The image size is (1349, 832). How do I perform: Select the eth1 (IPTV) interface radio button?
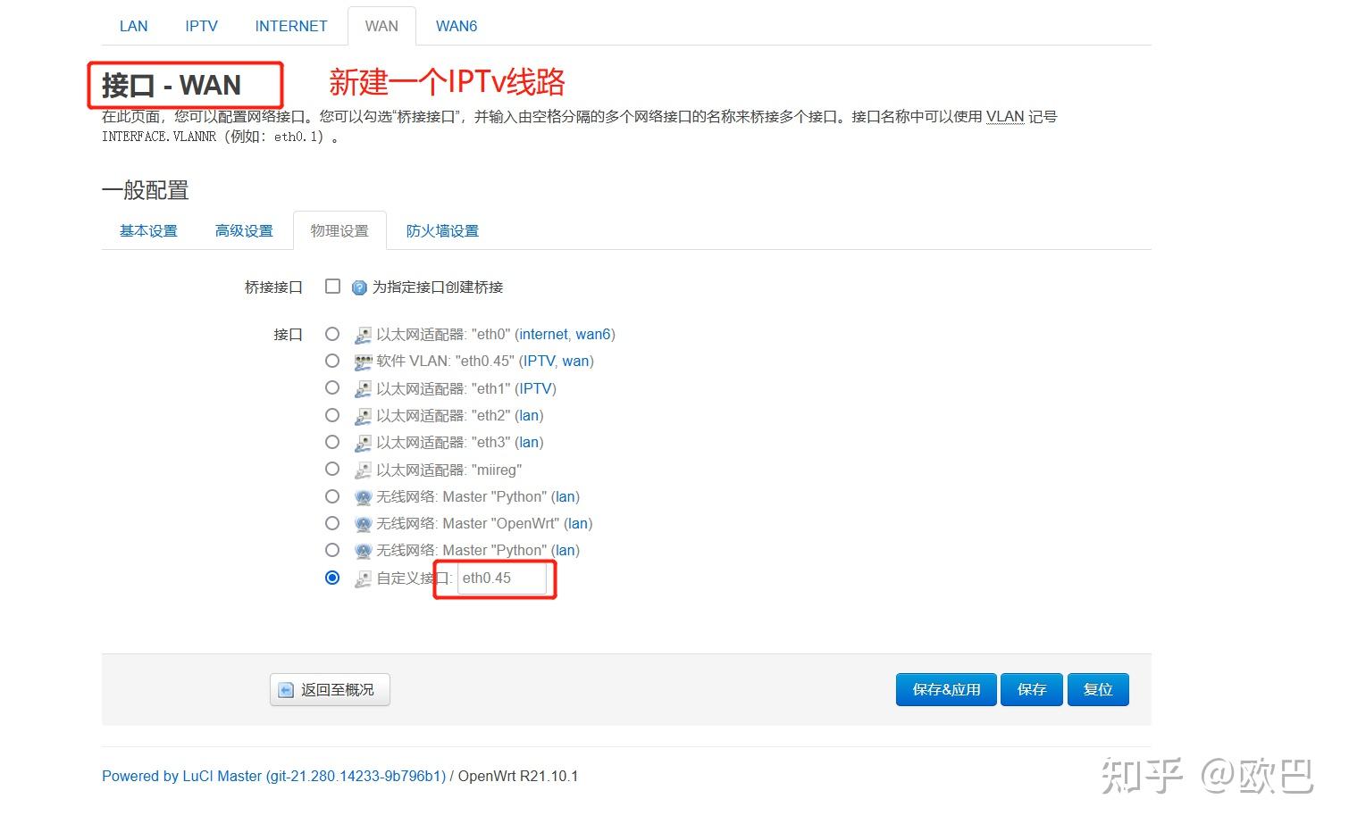pyautogui.click(x=332, y=387)
